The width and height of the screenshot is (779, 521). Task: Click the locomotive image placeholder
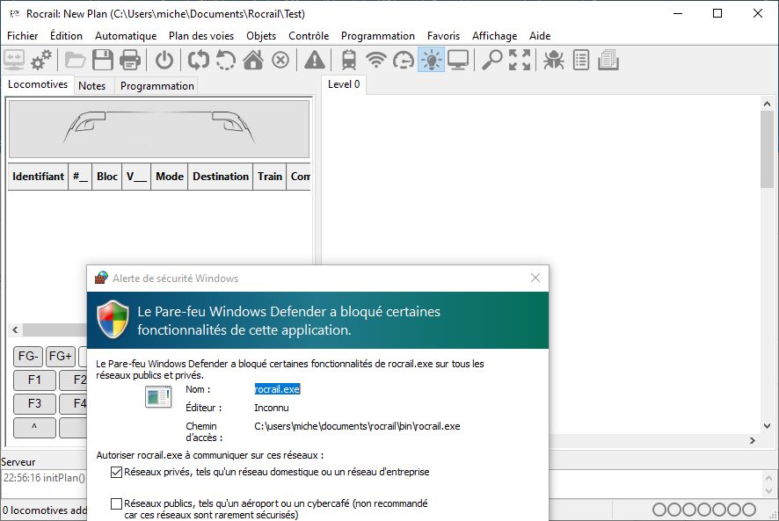coord(159,129)
